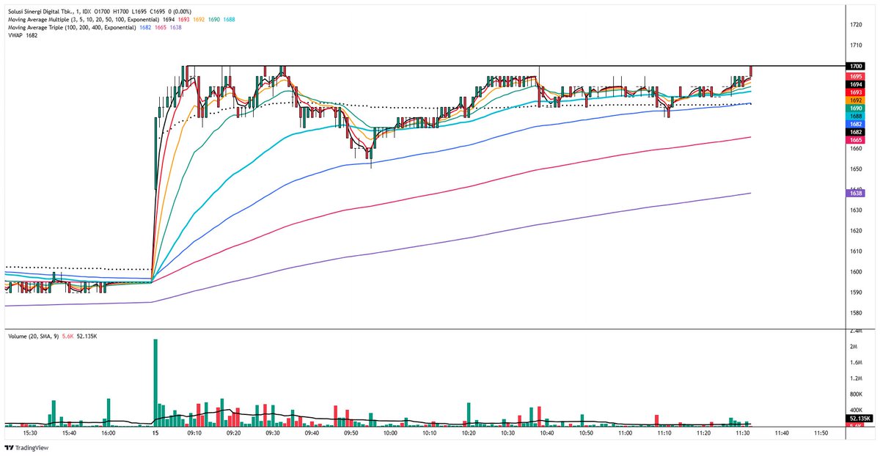Click the pink 1665 price label

(x=856, y=140)
